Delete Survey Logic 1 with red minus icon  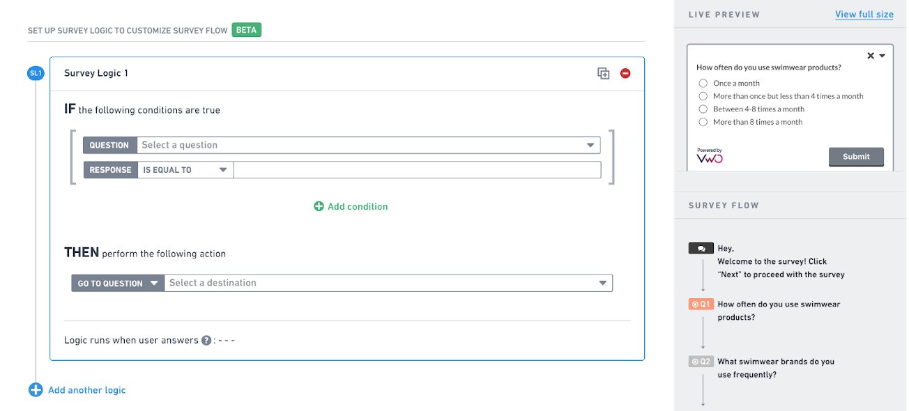[625, 73]
